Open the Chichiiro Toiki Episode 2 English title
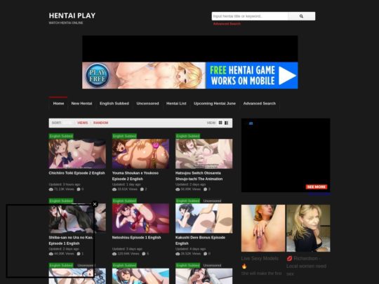Screen dimensions: 379x284 (x=77, y=173)
